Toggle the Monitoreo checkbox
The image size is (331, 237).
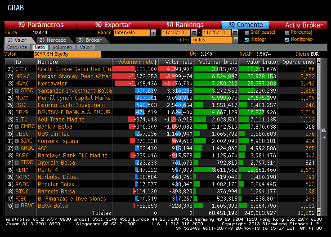pos(287,40)
